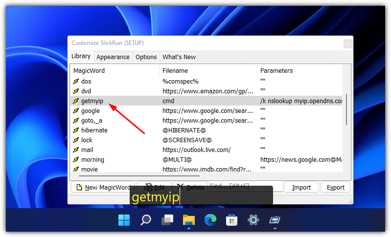Click the lightning icon beside lock
The height and width of the screenshot is (237, 391).
click(76, 140)
